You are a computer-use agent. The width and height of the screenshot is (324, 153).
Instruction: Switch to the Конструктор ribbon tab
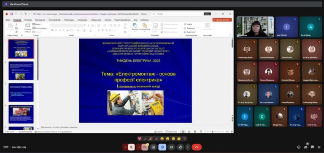coord(54,20)
